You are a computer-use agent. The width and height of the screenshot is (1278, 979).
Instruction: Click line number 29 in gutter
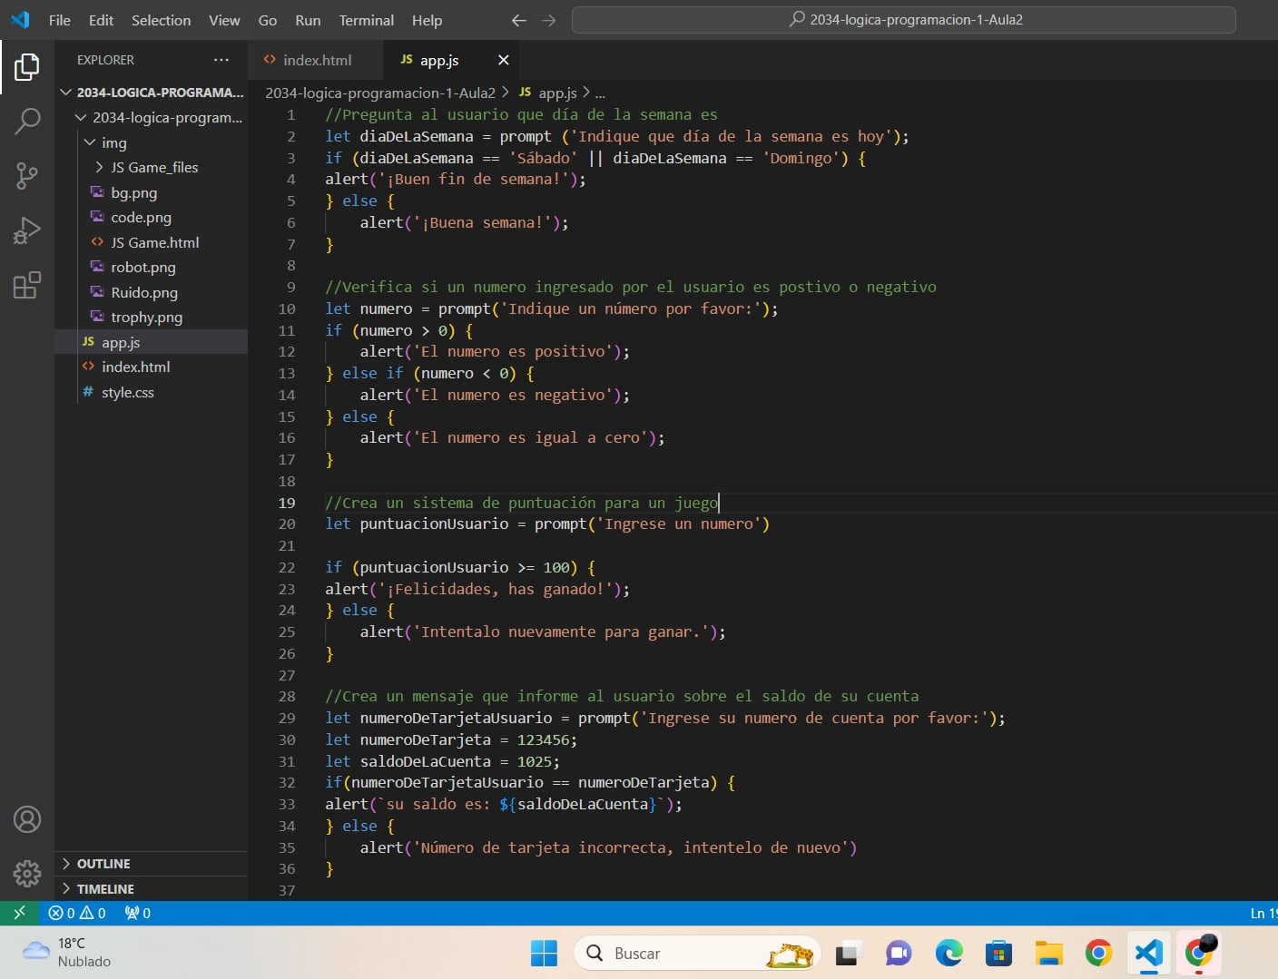(x=287, y=718)
